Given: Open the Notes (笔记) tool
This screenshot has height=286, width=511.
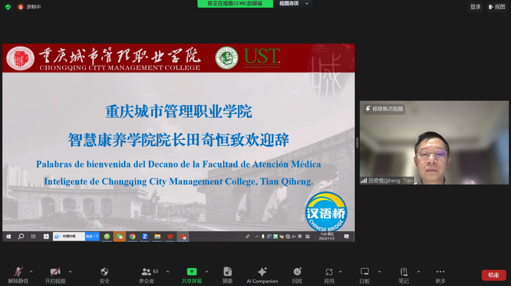Looking at the screenshot, I should [403, 272].
